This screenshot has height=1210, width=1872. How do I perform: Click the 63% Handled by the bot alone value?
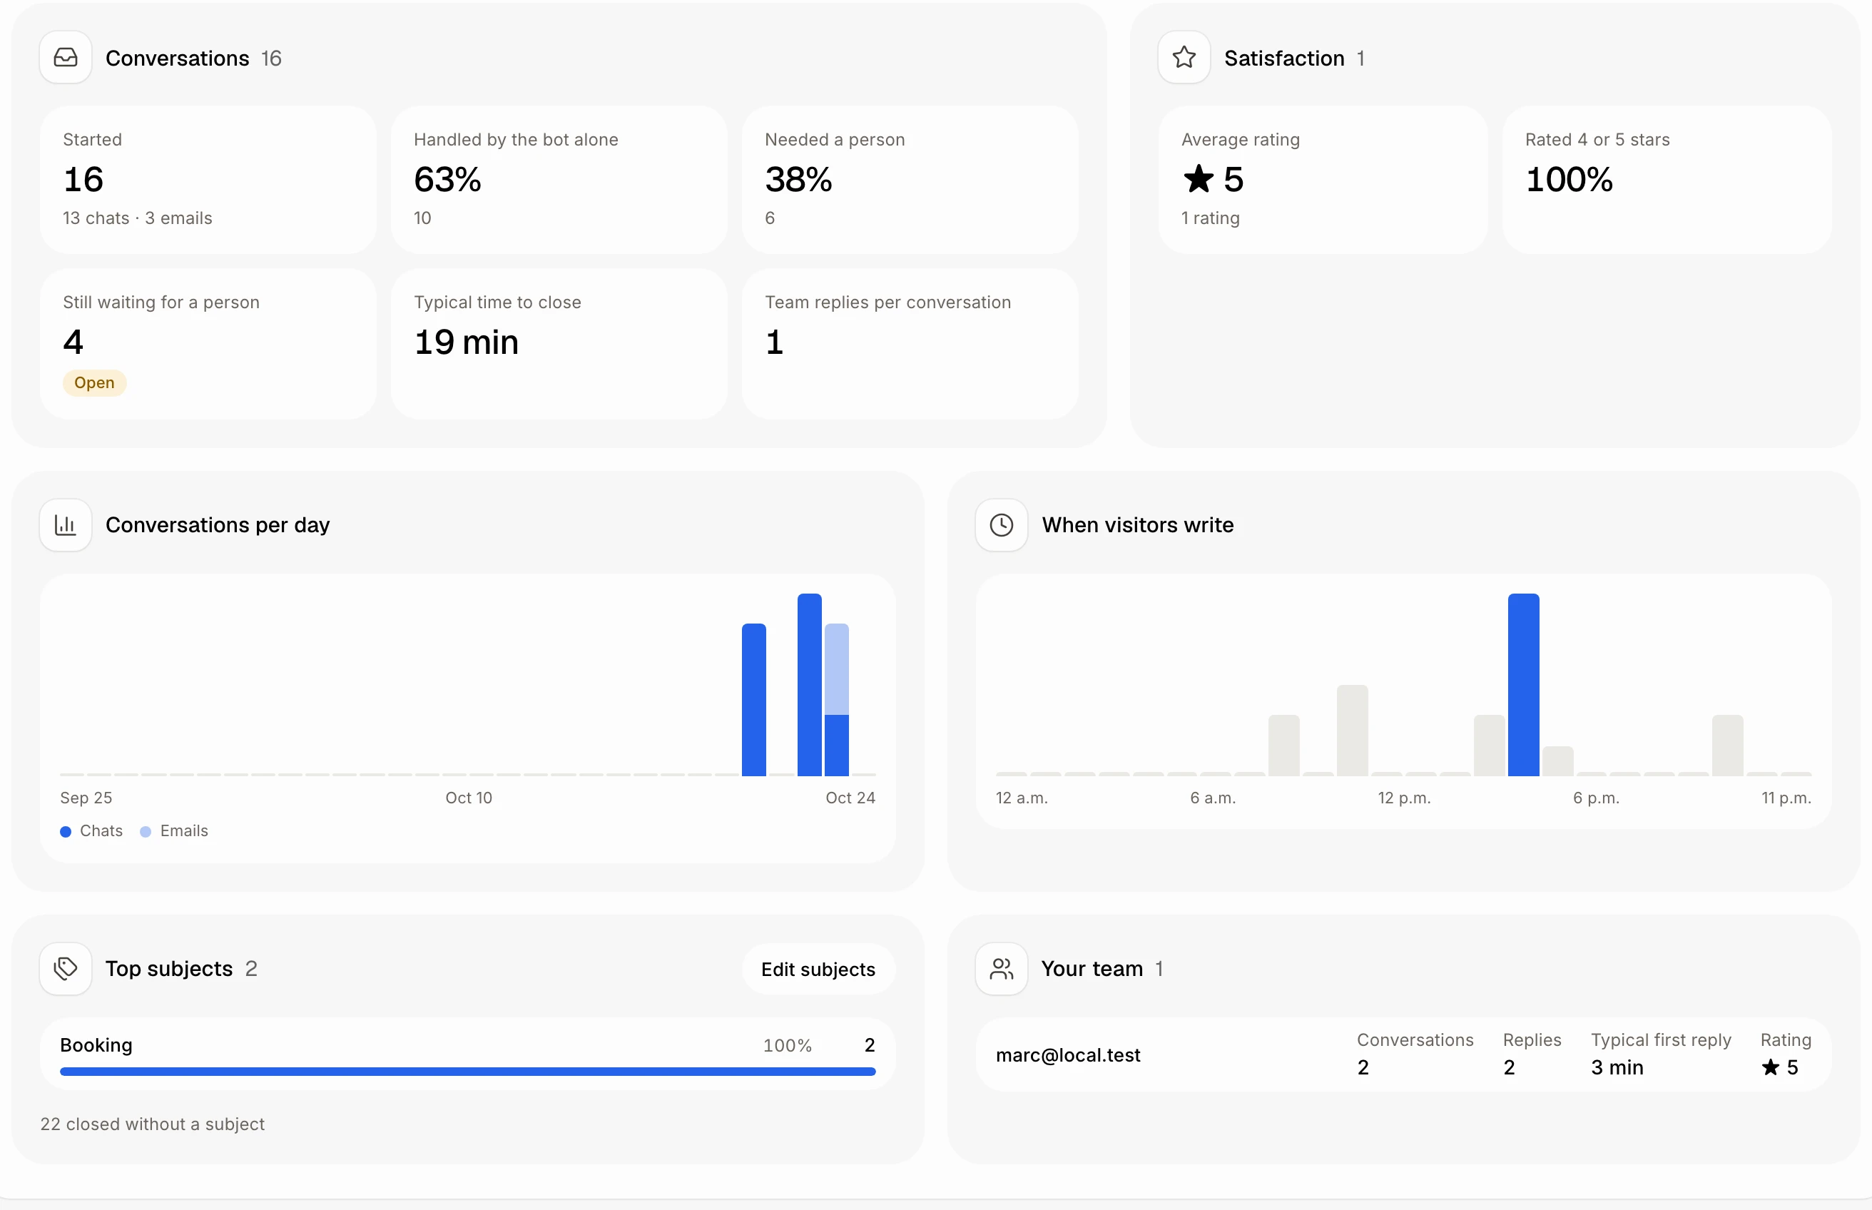pos(448,179)
